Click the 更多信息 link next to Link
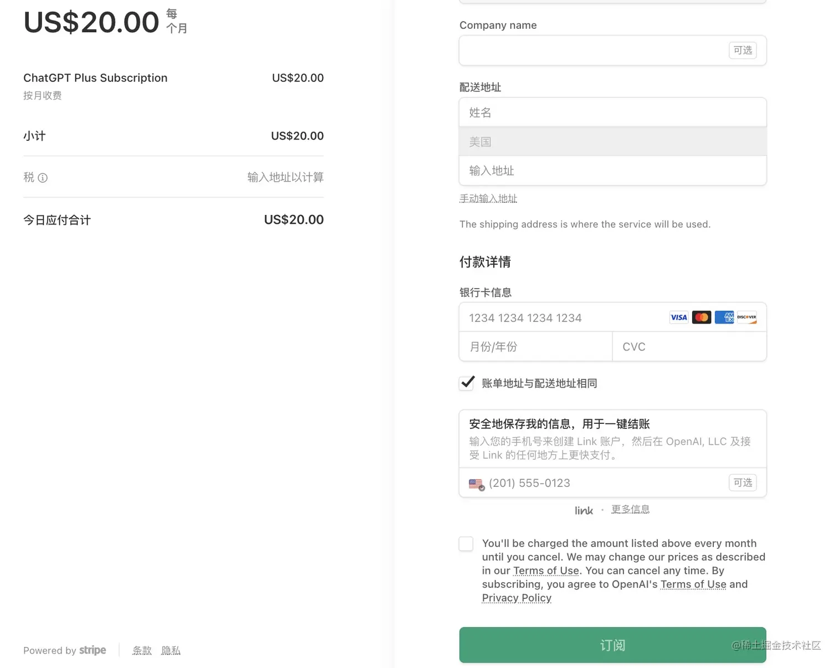 click(630, 509)
